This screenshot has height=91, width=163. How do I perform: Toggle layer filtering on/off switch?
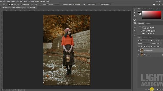pyautogui.click(x=161, y=40)
